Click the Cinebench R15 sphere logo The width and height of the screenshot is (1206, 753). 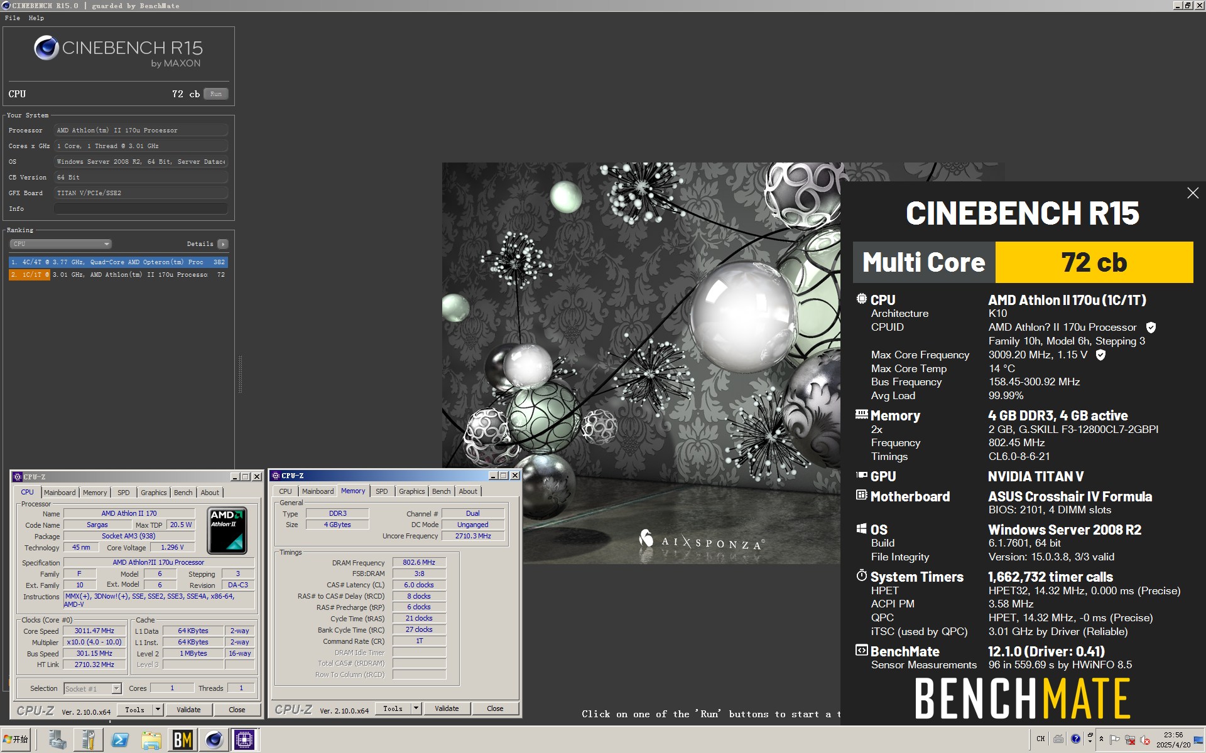(46, 48)
